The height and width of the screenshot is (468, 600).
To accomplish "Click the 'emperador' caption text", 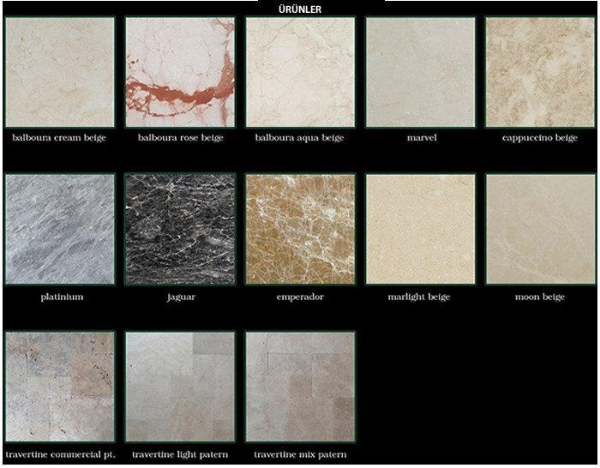I will [x=300, y=297].
